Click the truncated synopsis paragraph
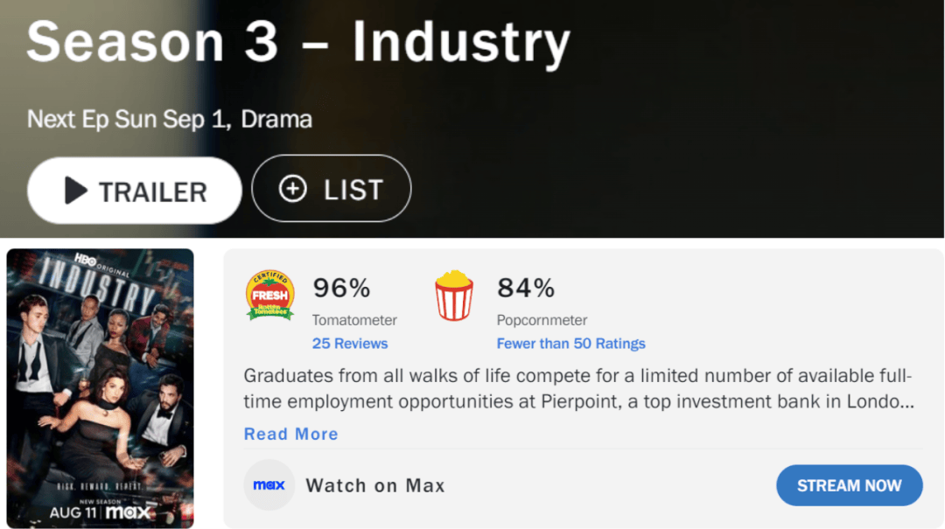 click(578, 388)
